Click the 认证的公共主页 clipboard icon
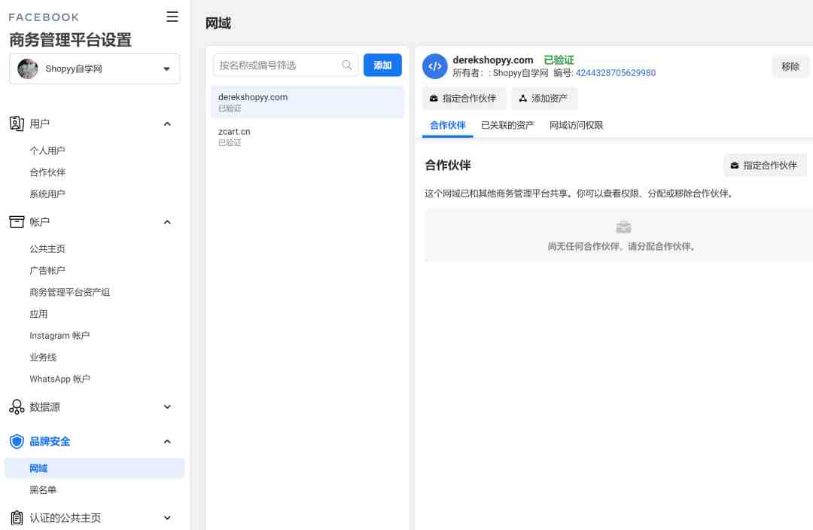 (17, 517)
